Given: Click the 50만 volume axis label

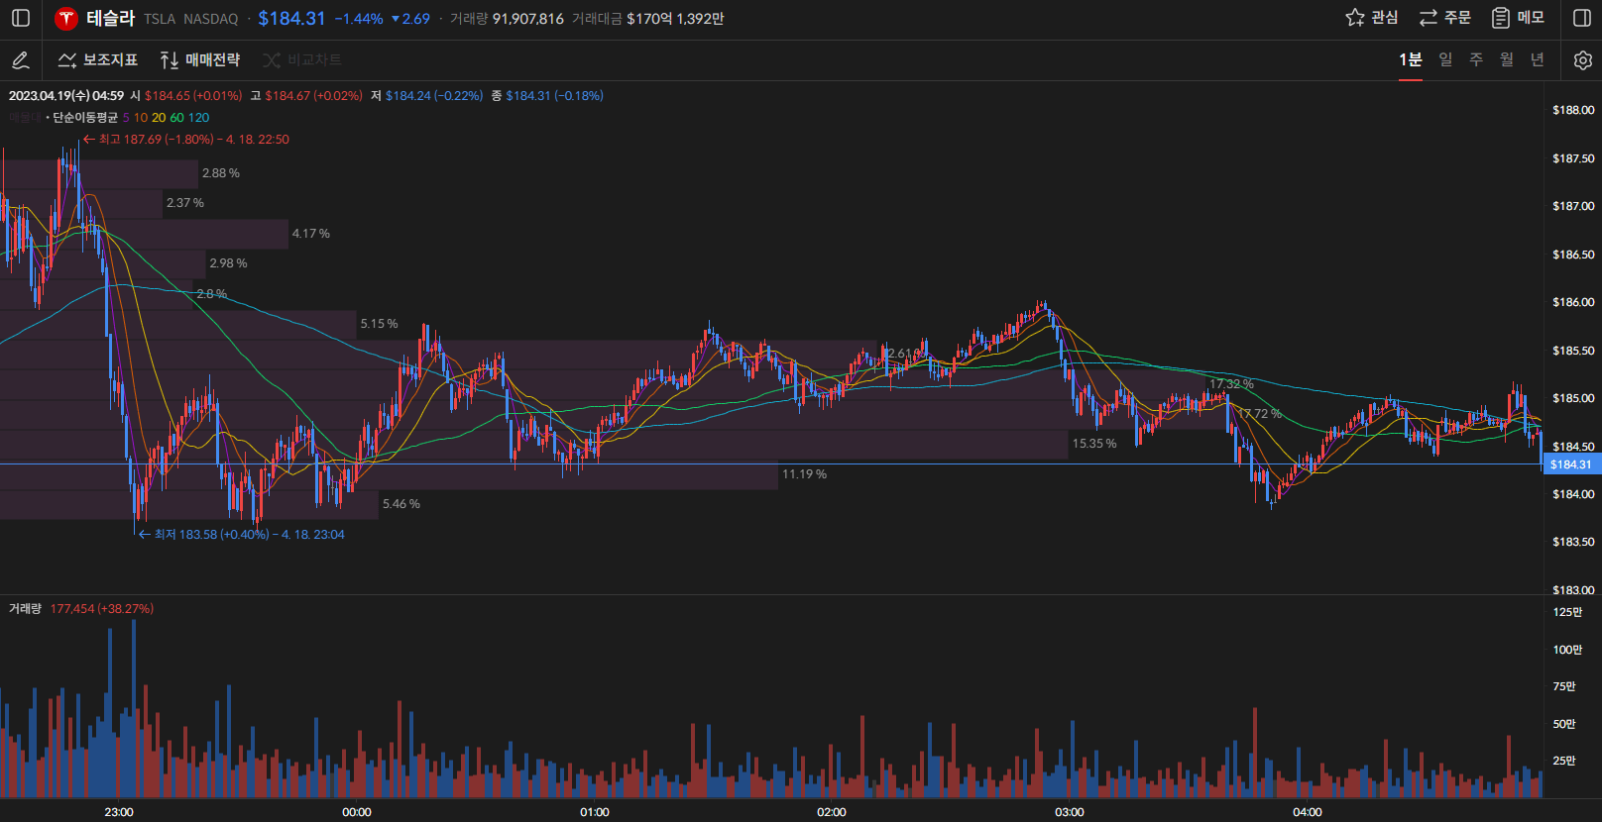Looking at the screenshot, I should tap(1564, 724).
